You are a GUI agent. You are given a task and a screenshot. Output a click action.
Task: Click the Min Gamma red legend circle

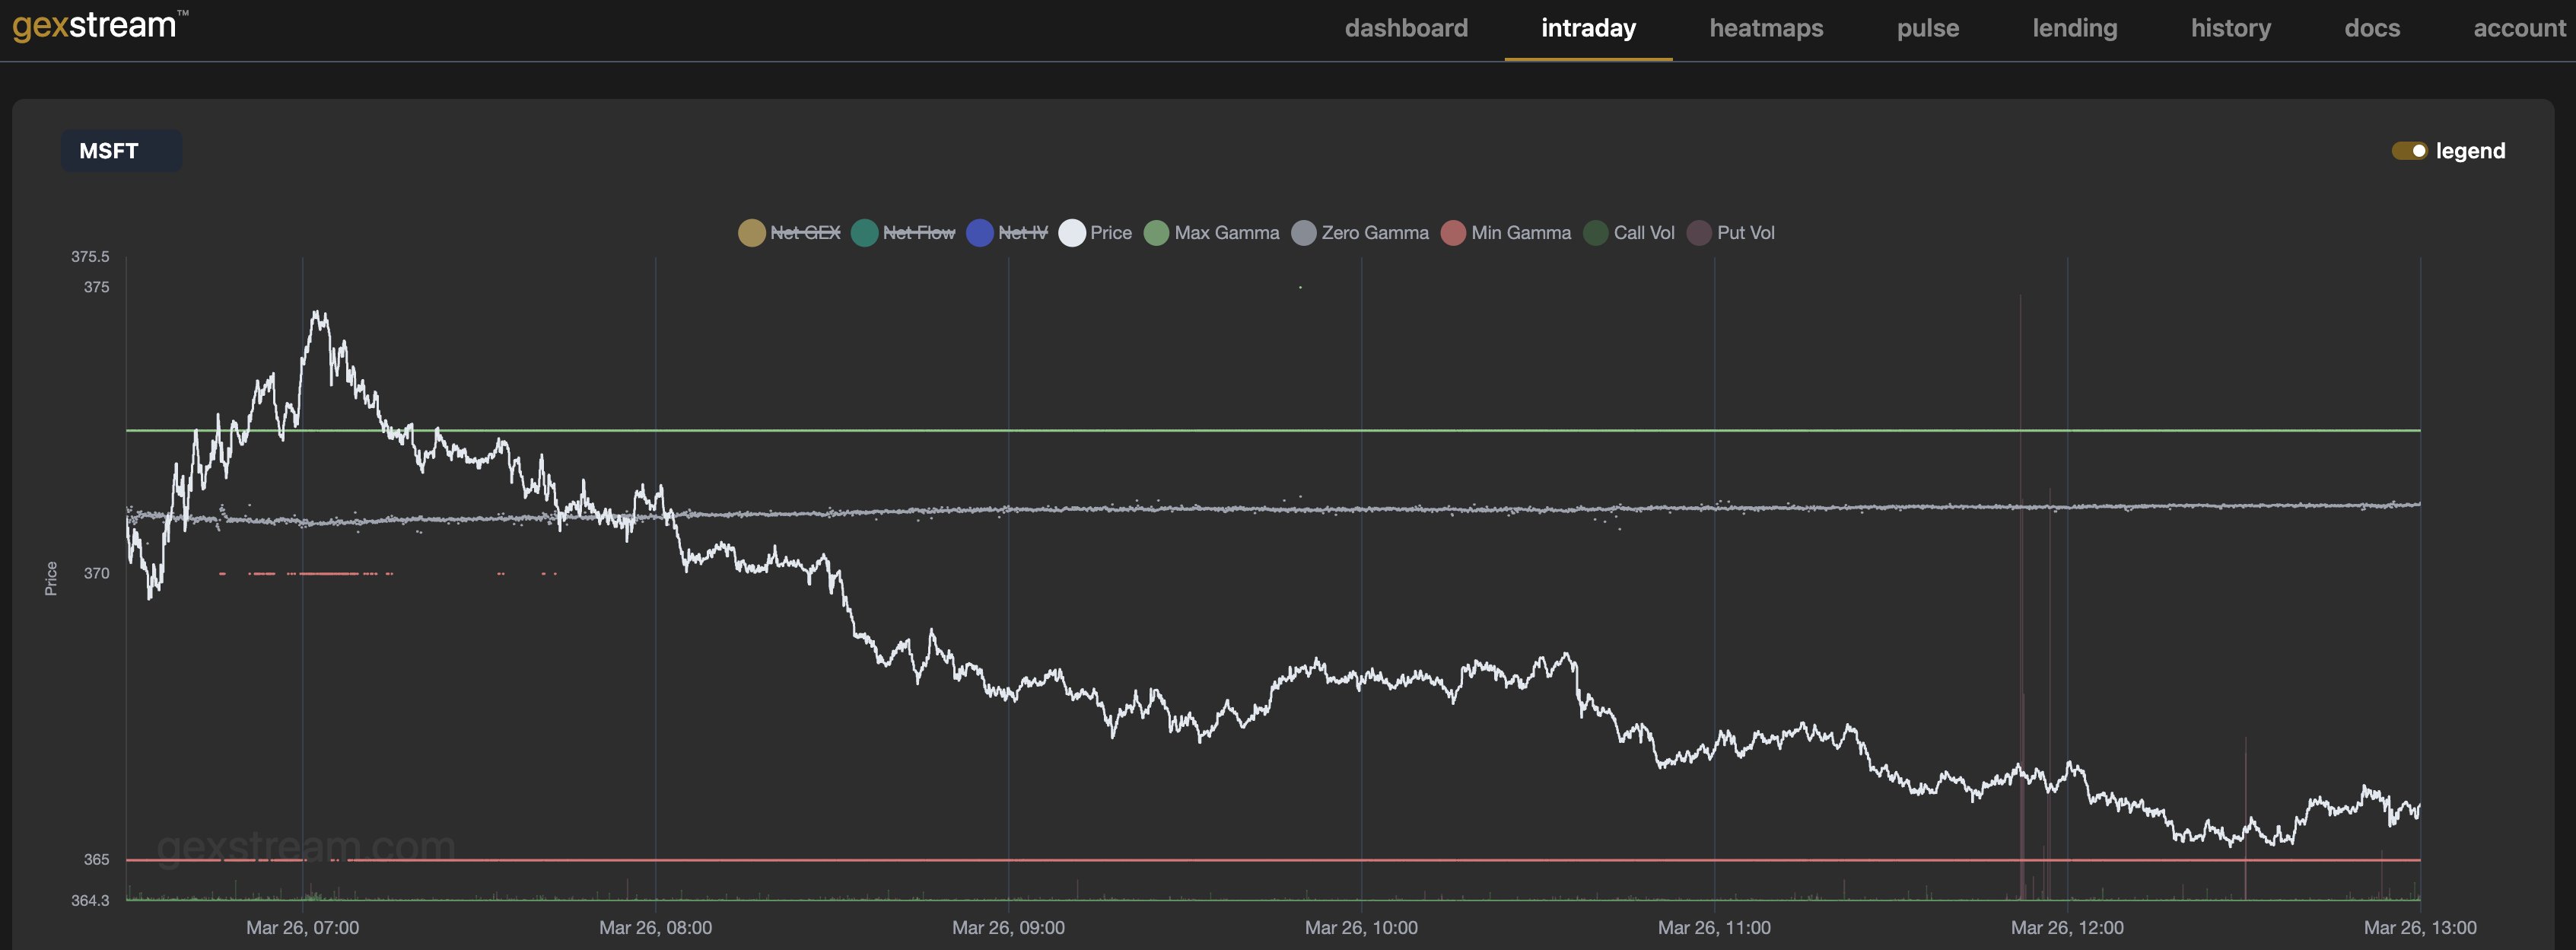(1453, 233)
